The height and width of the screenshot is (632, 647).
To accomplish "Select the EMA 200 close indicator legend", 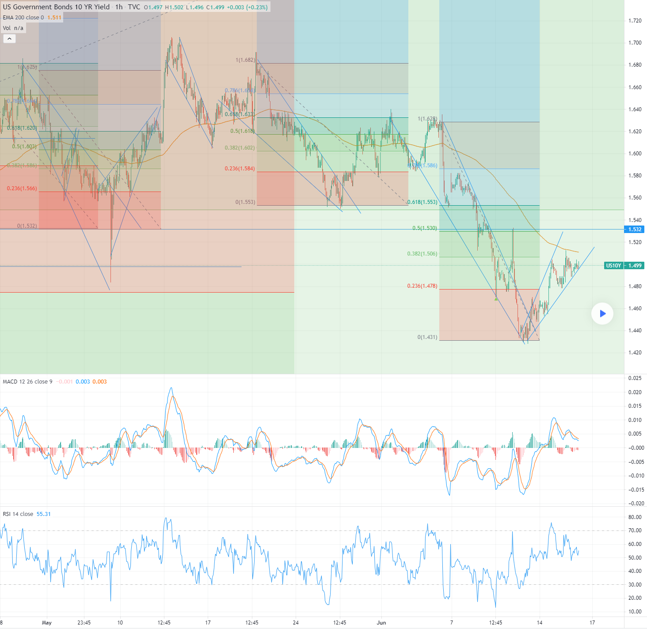I will tap(23, 18).
